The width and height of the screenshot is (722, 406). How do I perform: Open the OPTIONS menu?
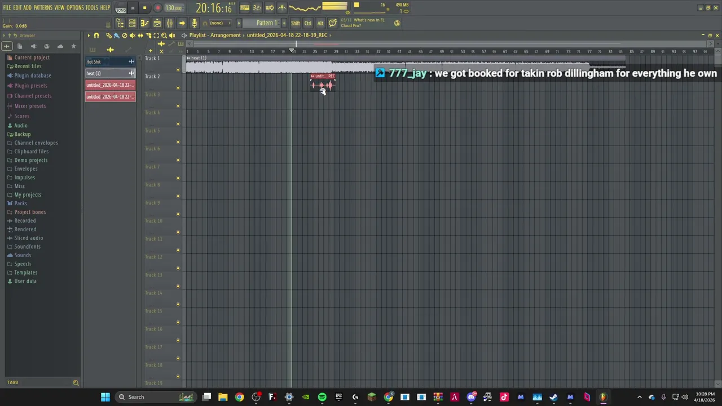point(75,8)
